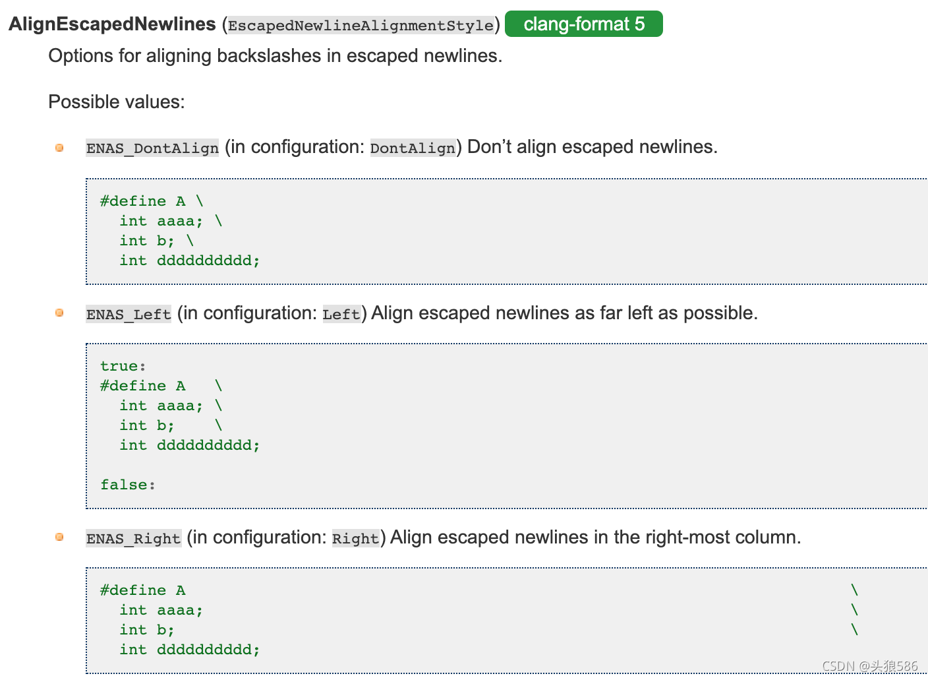Click the ENAS_Left code label
Viewport: 928px width, 678px height.
(129, 314)
